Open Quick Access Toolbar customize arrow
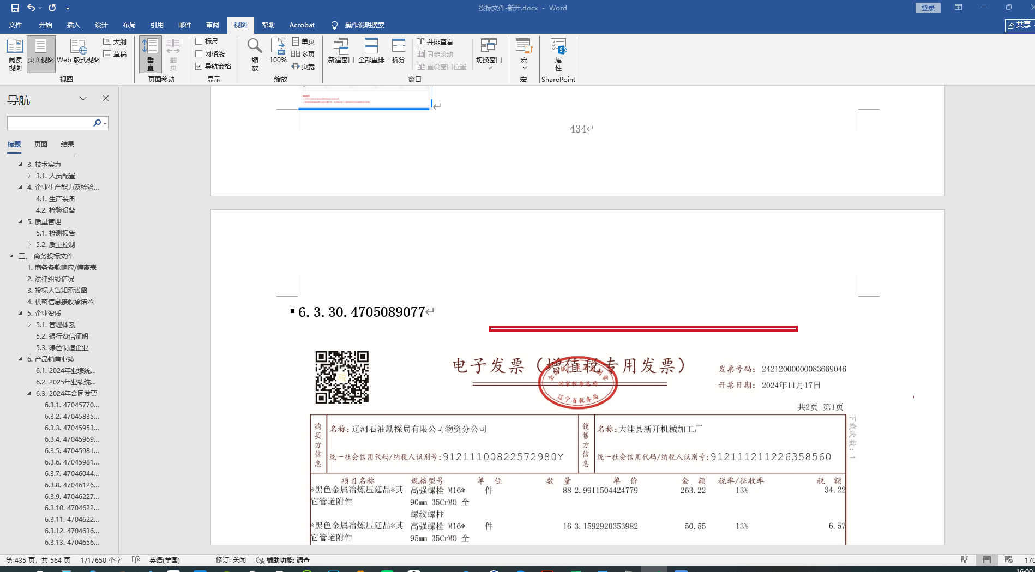1035x572 pixels. 68,8
